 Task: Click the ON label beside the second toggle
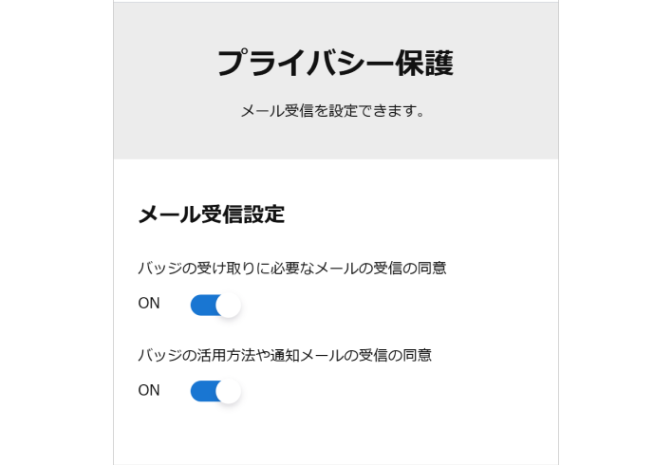149,390
